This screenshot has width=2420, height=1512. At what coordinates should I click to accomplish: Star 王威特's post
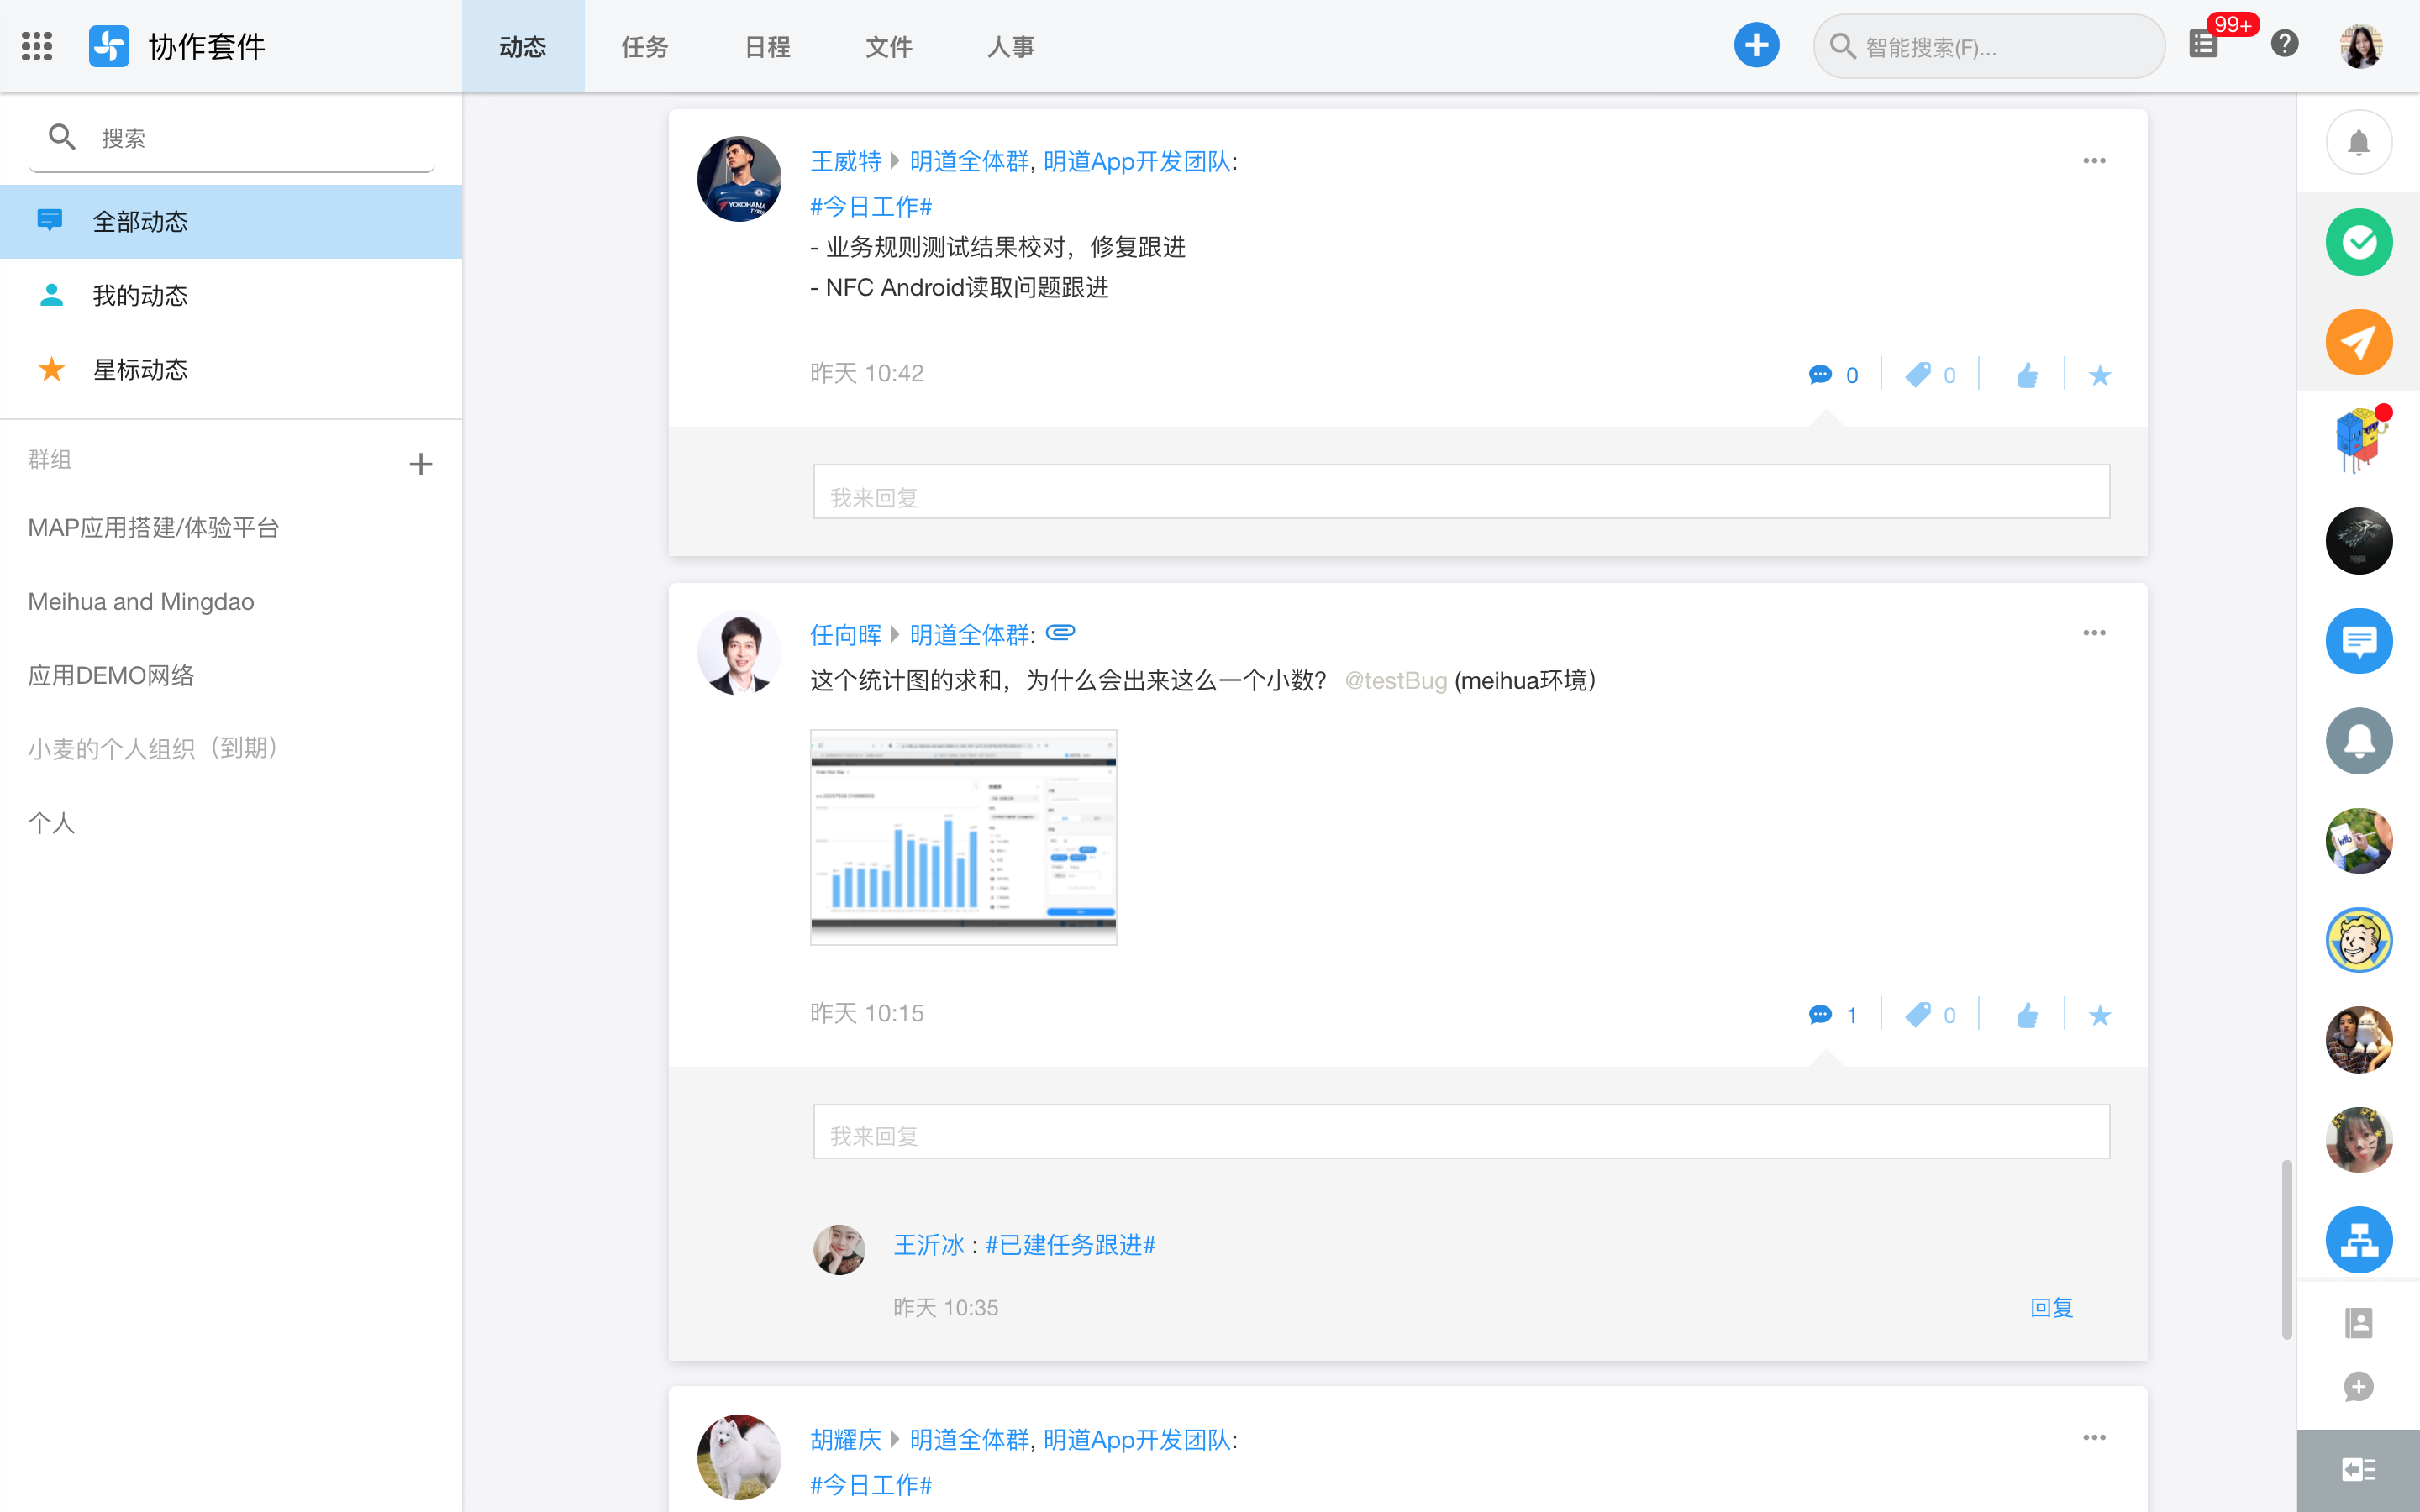pyautogui.click(x=2100, y=376)
